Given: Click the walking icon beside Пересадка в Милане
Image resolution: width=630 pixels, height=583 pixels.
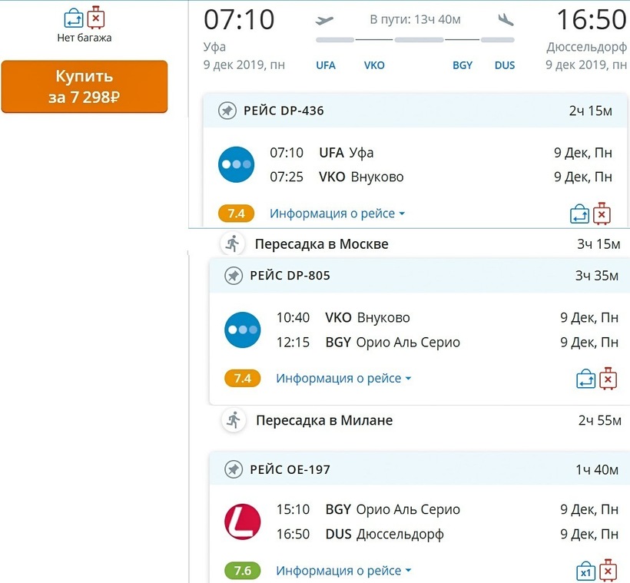Looking at the screenshot, I should (x=233, y=420).
